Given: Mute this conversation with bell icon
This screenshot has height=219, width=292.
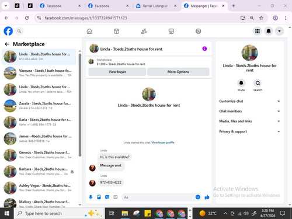Looking at the screenshot, I should coord(241,83).
